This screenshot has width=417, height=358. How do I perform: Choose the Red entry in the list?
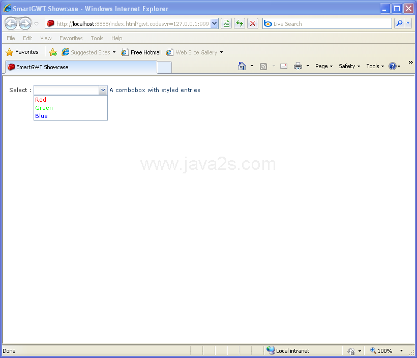click(71, 100)
